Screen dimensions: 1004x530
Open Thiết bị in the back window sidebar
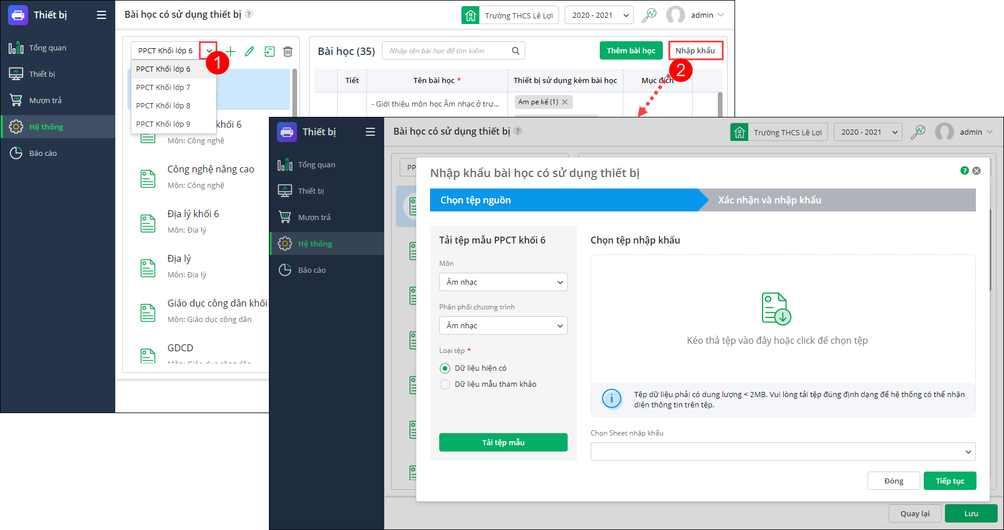coord(58,74)
